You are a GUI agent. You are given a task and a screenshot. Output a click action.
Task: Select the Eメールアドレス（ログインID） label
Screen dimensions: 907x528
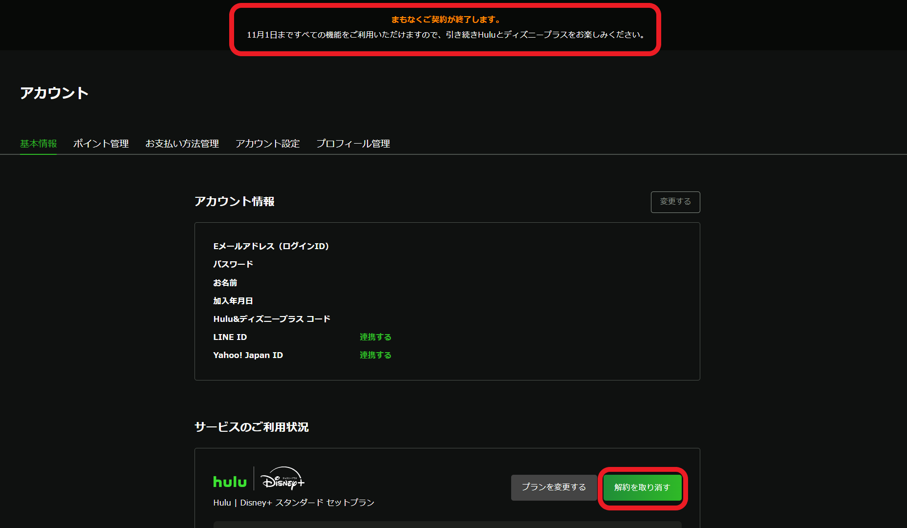(x=271, y=246)
